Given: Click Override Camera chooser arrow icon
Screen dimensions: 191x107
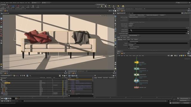Looking at the screenshot, I should click(188, 32).
